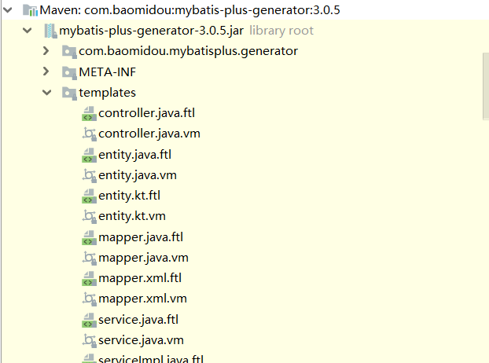Click mapper.xml.ftl file icon
This screenshot has height=363, width=489.
tap(89, 279)
